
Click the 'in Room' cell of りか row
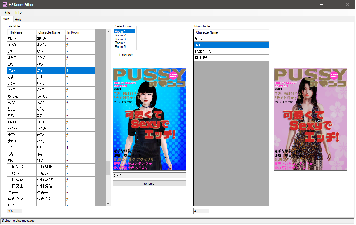tap(80, 148)
